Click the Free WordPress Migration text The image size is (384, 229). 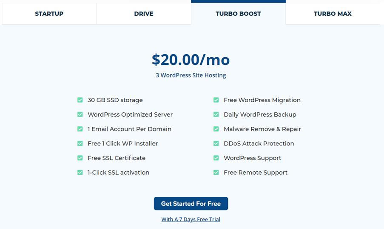point(262,100)
